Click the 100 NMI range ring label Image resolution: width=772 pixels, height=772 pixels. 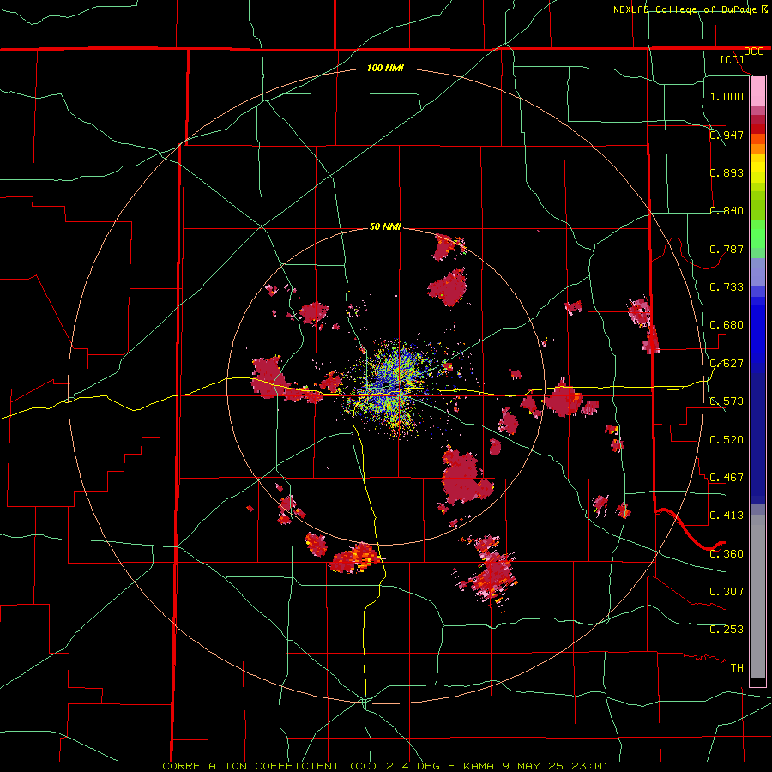tap(385, 68)
